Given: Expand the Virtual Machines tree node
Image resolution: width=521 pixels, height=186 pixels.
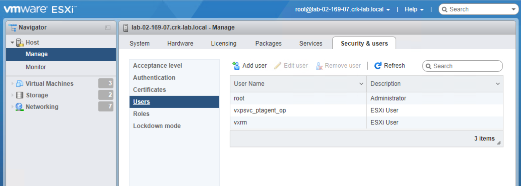Looking at the screenshot, I should point(13,84).
